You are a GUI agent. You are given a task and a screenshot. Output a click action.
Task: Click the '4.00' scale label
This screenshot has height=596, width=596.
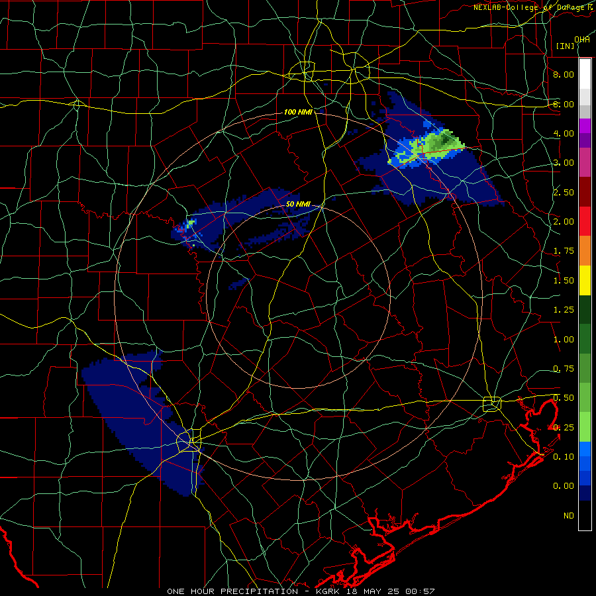tap(564, 133)
